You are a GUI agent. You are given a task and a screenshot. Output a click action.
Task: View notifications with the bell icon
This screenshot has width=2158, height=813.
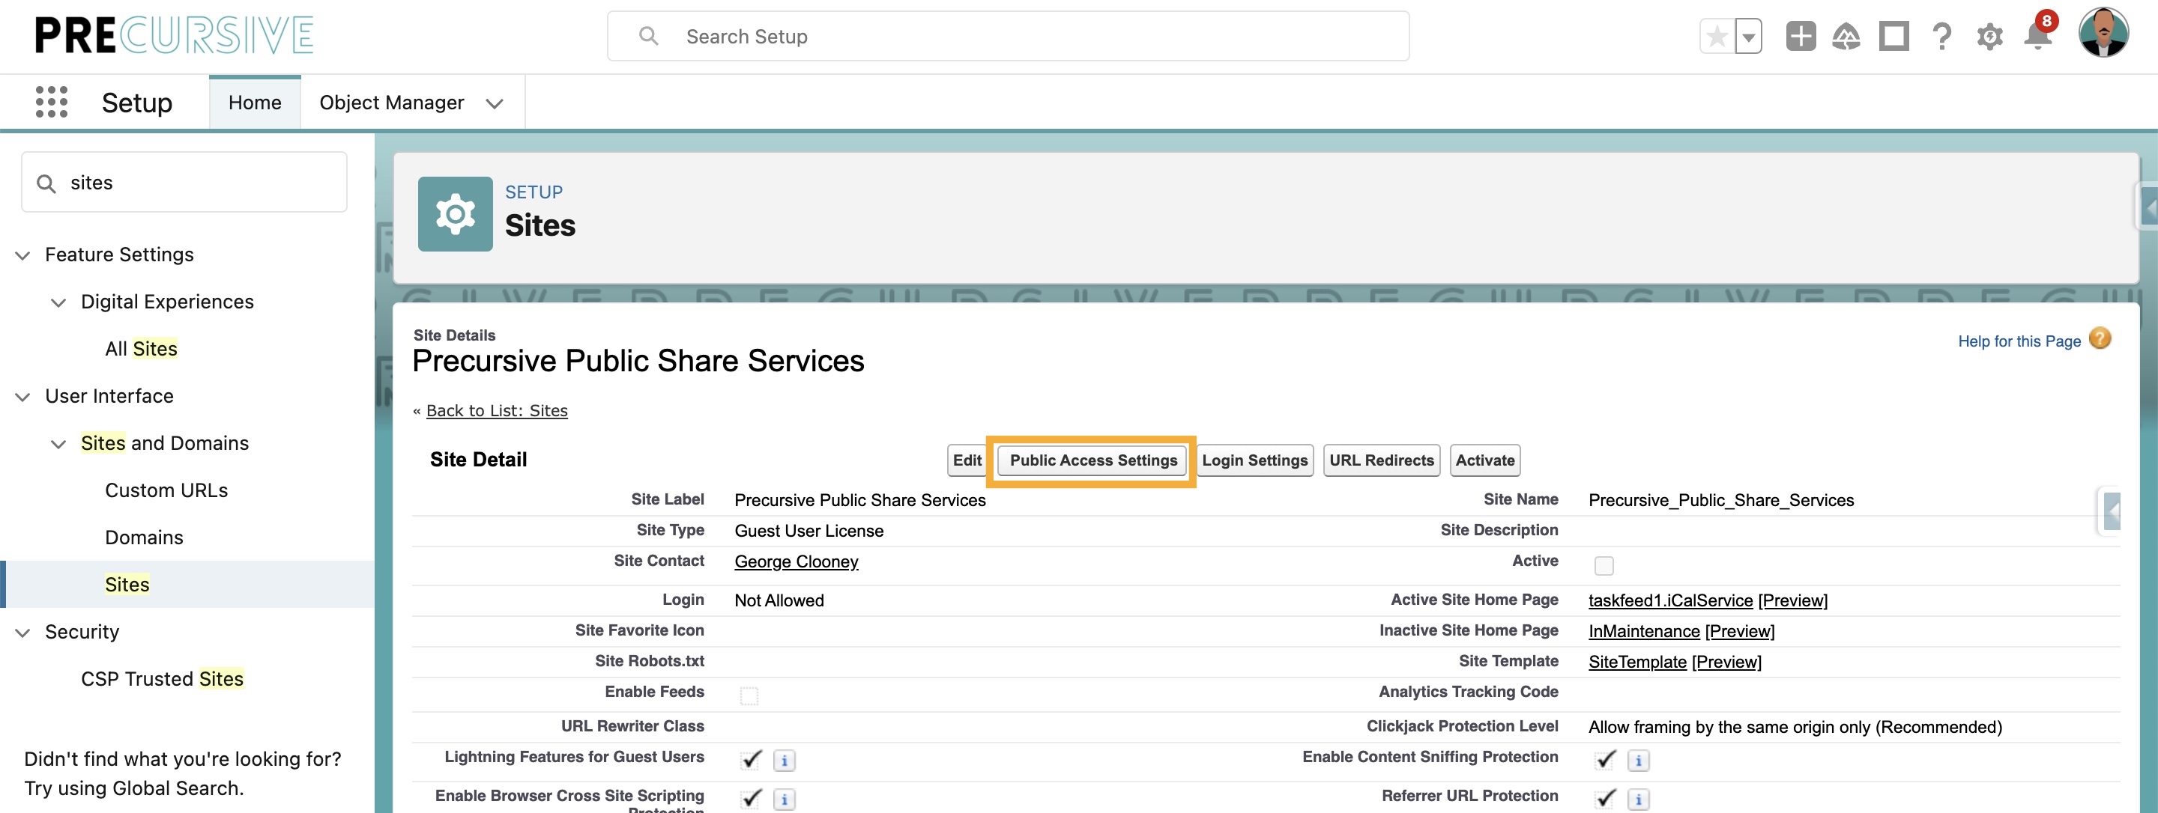tap(2037, 36)
